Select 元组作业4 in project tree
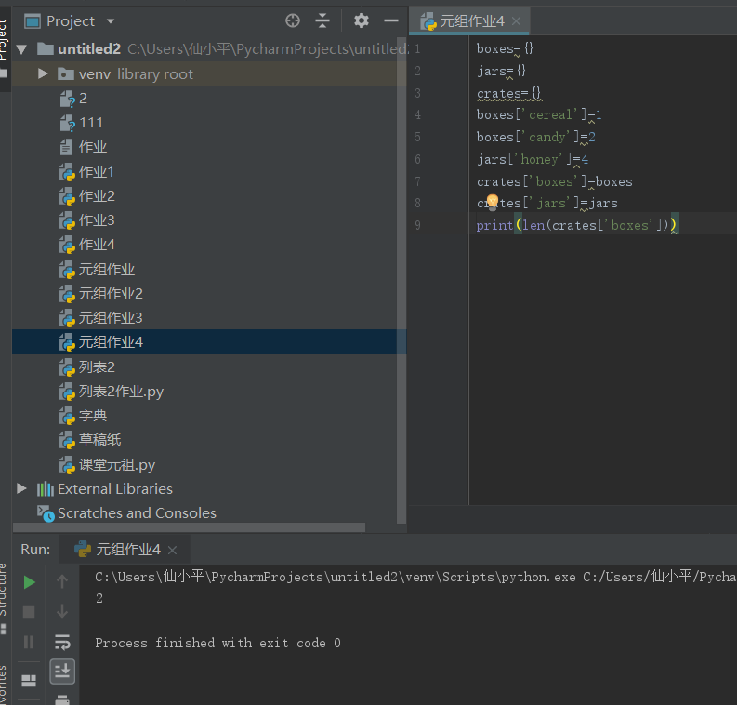This screenshot has height=705, width=737. [209, 342]
